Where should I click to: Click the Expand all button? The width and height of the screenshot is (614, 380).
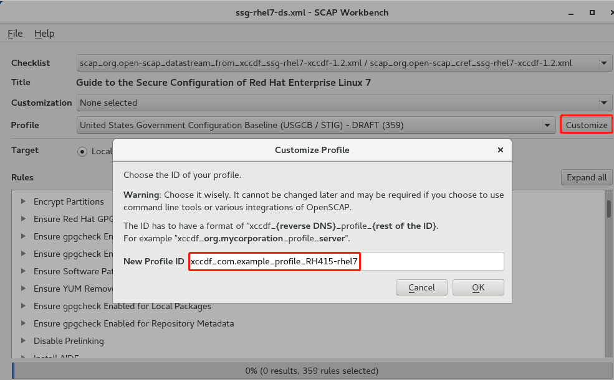[x=586, y=177]
